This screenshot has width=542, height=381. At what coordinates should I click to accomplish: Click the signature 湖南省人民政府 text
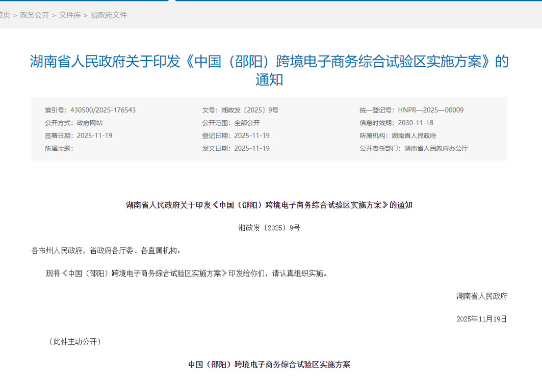(x=481, y=295)
